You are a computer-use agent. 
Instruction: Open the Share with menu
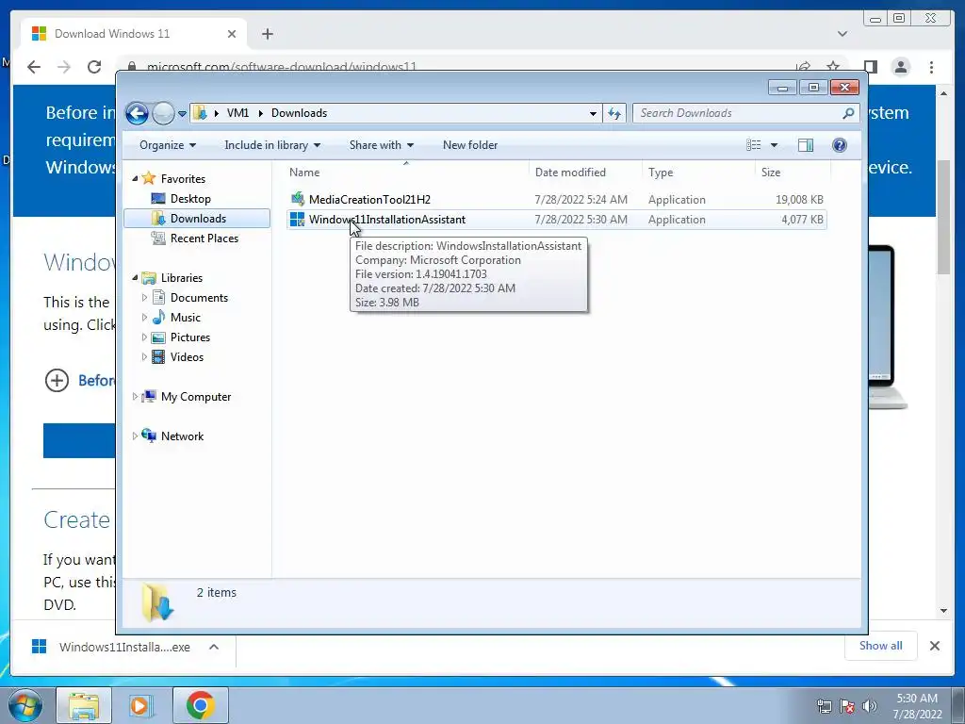[x=381, y=145]
